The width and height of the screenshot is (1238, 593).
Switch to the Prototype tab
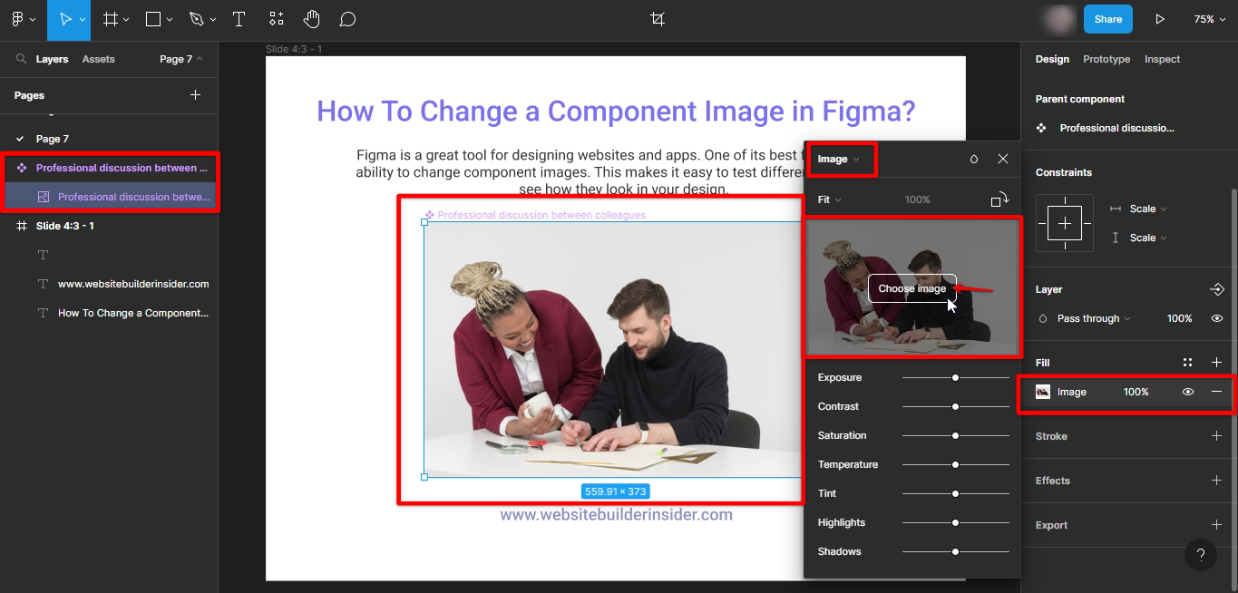coord(1106,59)
